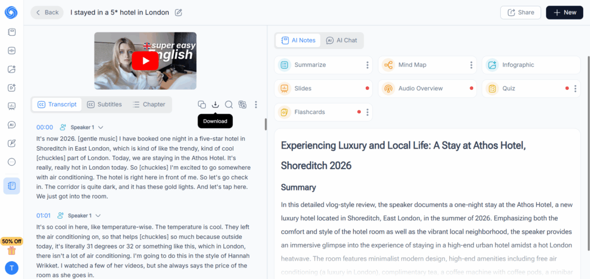Click the highlighted notes icon in the sidebar
The height and width of the screenshot is (279, 590).
pyautogui.click(x=12, y=186)
